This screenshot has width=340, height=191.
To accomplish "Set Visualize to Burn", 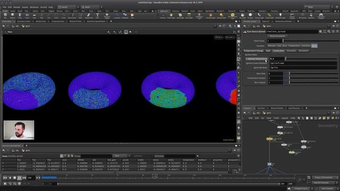I will tap(285, 46).
